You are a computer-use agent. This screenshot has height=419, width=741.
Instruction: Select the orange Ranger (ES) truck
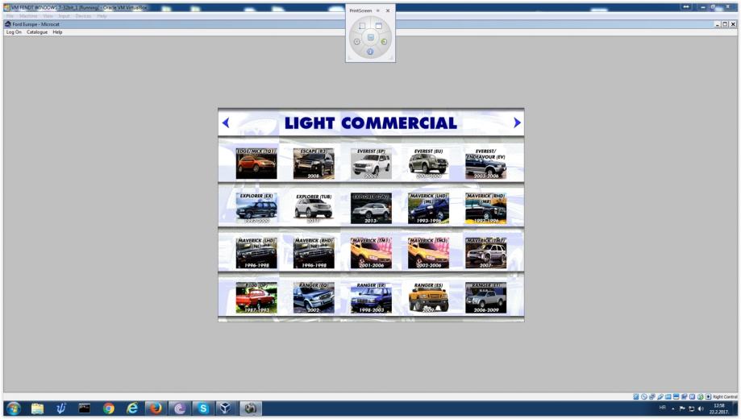pyautogui.click(x=428, y=297)
